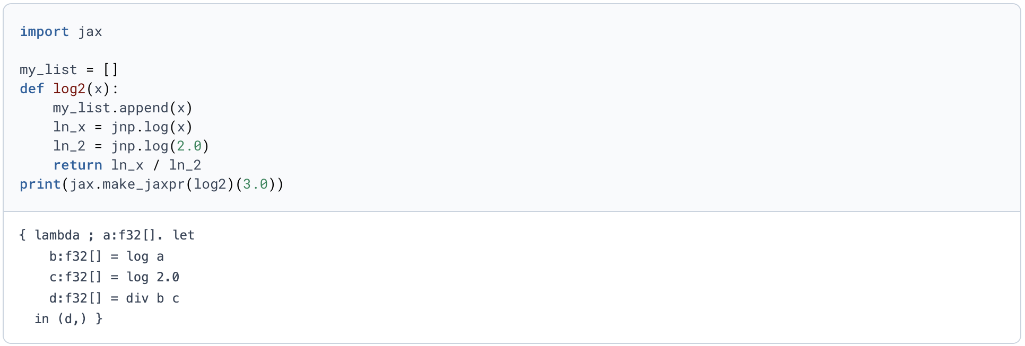Click the green '3.0' argument
Viewport: 1025px width, 346px height.
(255, 184)
